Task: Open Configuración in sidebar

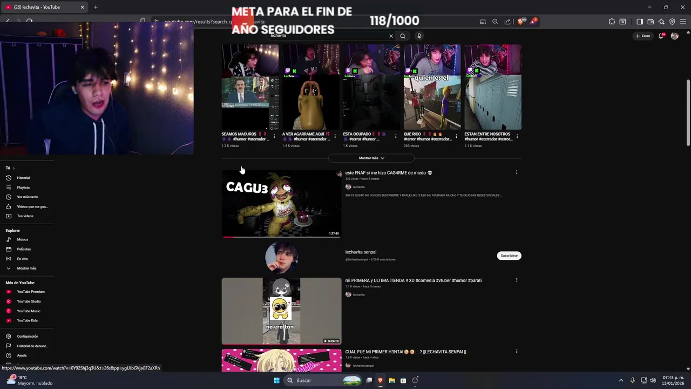Action: click(27, 336)
